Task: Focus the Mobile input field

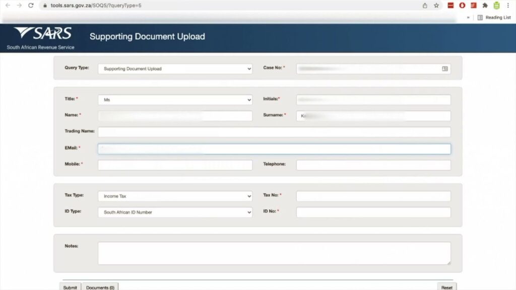Action: click(x=175, y=165)
